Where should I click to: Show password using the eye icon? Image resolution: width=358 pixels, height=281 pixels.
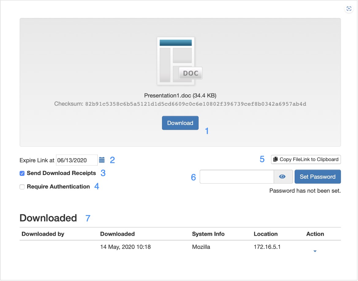282,177
